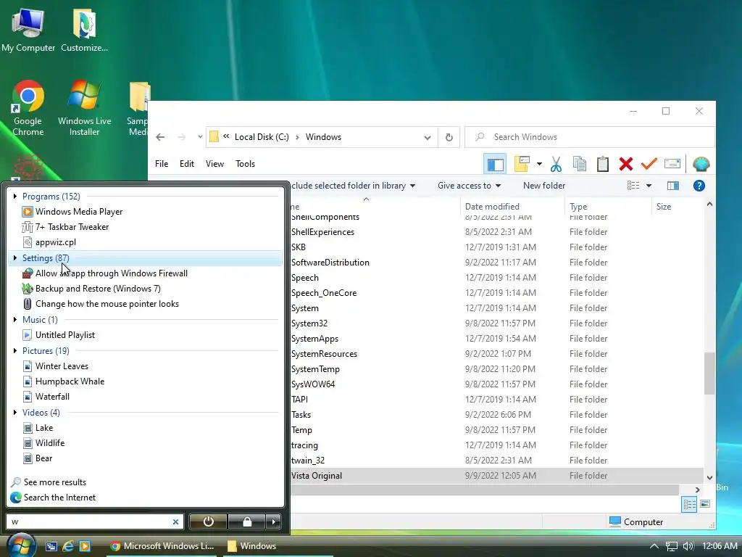Screen dimensions: 742x557
Task: Click the Cut scissors toolbar icon
Action: (556, 165)
